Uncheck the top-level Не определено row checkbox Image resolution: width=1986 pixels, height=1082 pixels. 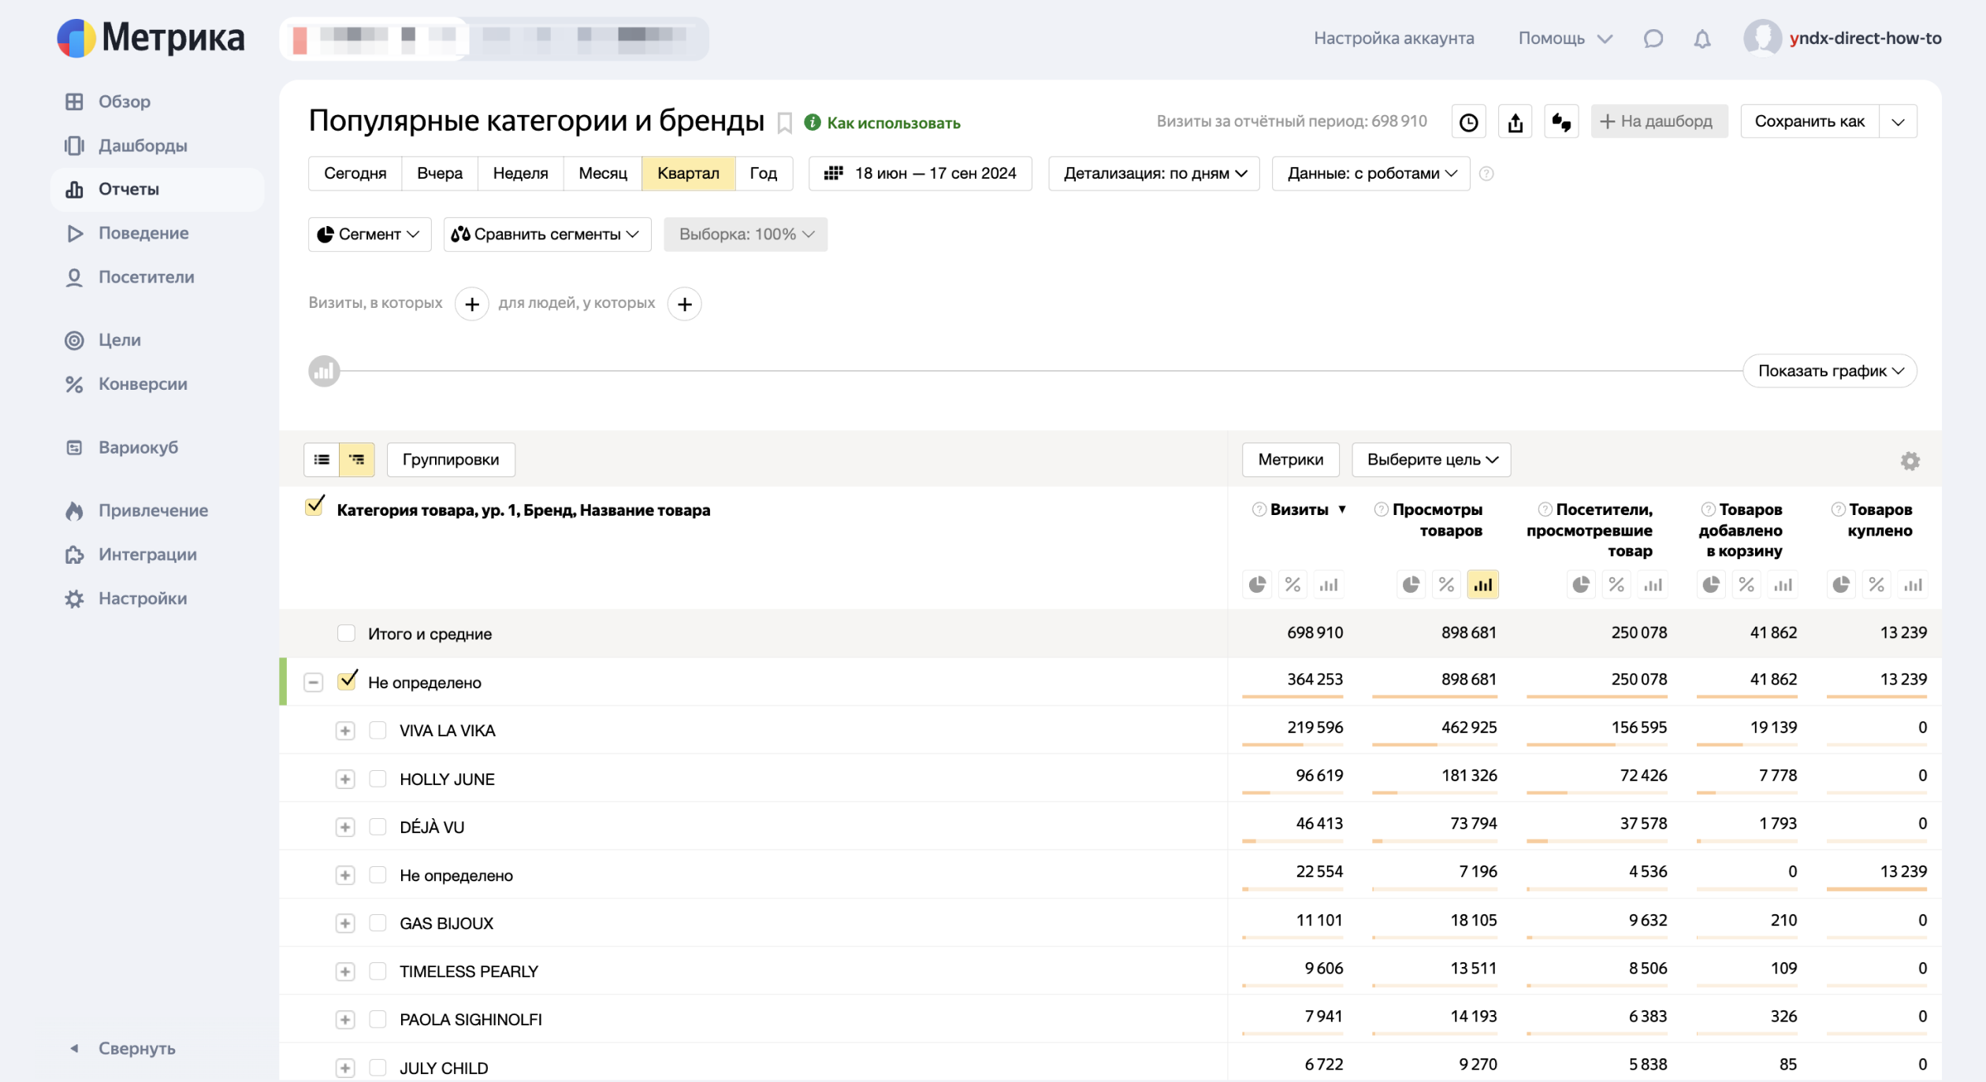point(347,682)
